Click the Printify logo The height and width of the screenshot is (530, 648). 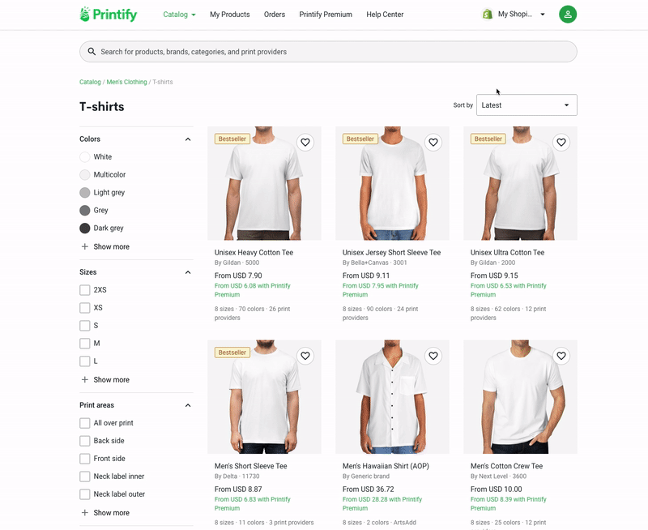109,15
